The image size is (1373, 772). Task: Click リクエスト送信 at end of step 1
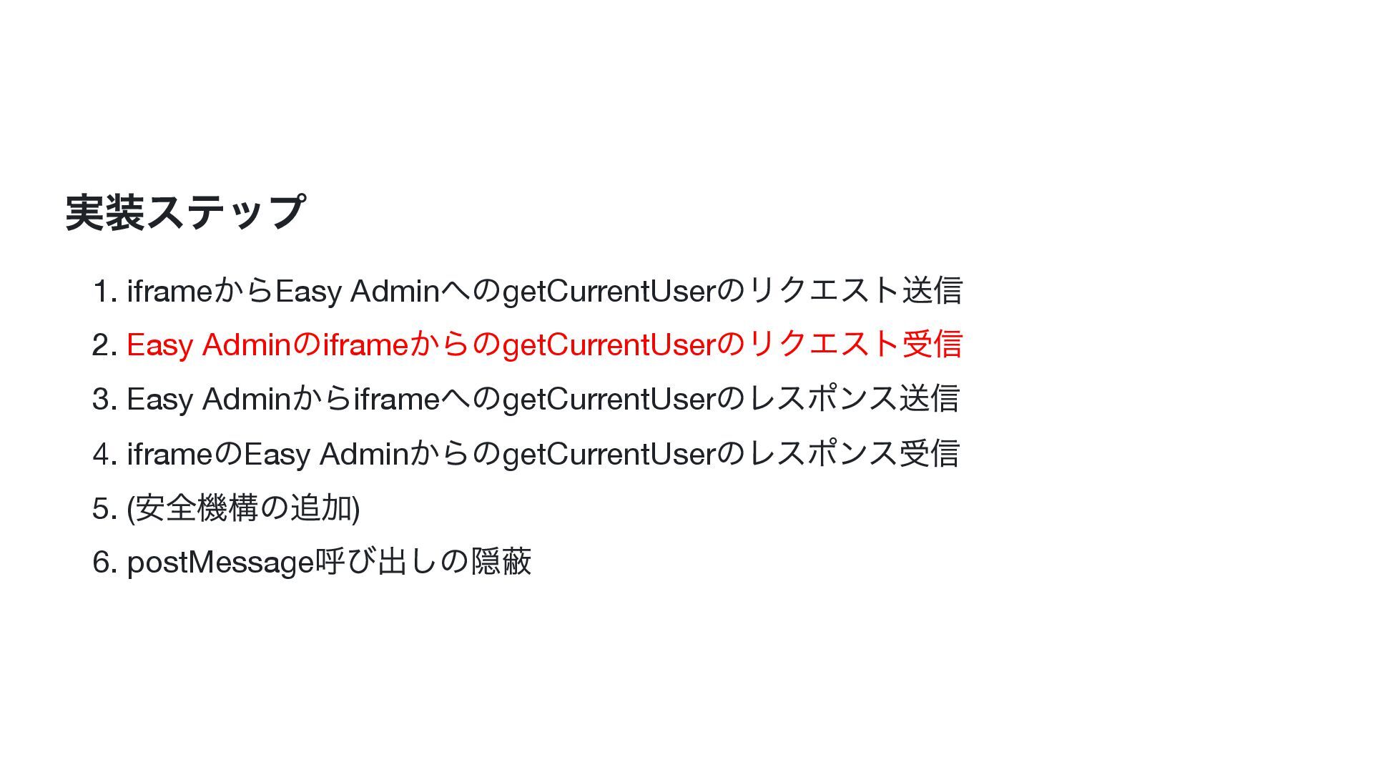(855, 290)
